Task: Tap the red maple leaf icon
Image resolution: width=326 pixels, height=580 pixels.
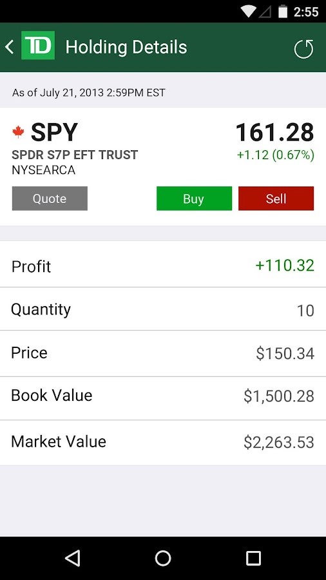Action: click(x=18, y=131)
